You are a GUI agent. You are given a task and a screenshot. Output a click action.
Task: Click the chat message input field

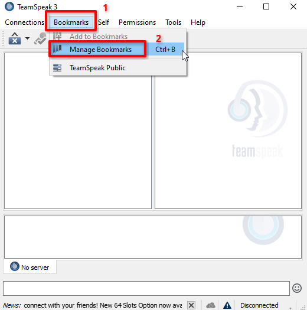[146, 288]
